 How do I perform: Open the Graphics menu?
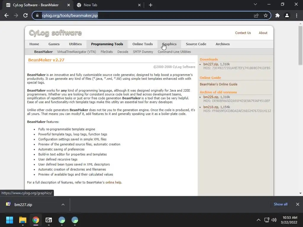click(169, 44)
